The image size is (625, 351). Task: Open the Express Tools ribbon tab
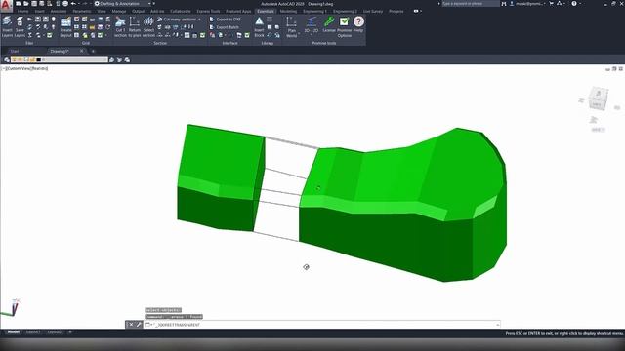(x=208, y=11)
